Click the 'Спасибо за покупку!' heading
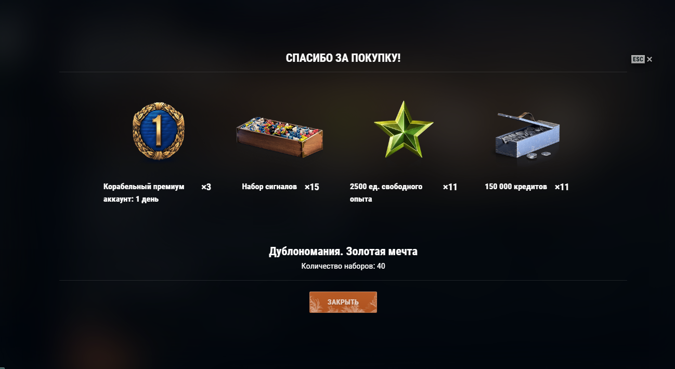 tap(343, 58)
